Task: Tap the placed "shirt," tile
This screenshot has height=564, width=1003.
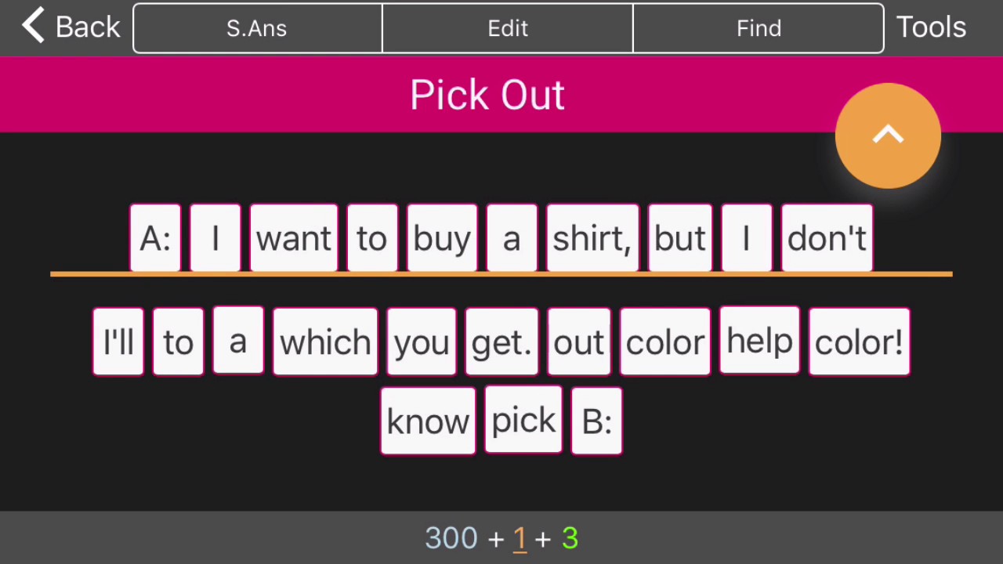Action: (x=592, y=238)
